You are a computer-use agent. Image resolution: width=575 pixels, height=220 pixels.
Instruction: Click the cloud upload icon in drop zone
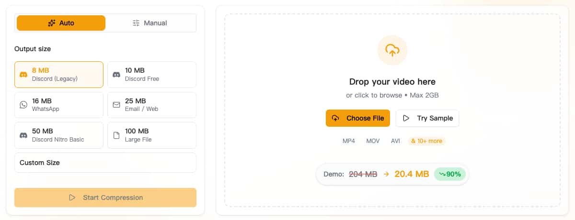[x=392, y=50]
